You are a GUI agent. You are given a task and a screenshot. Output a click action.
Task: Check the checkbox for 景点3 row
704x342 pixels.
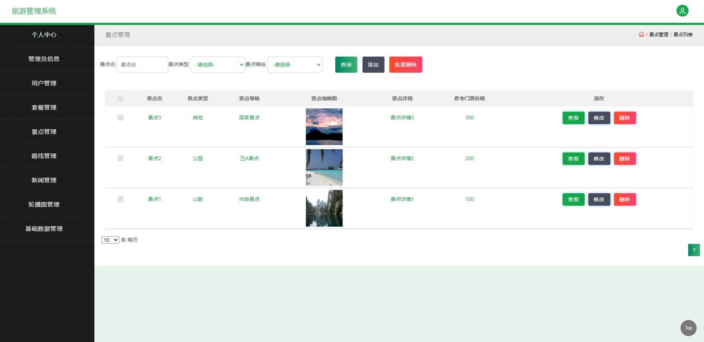(x=120, y=117)
